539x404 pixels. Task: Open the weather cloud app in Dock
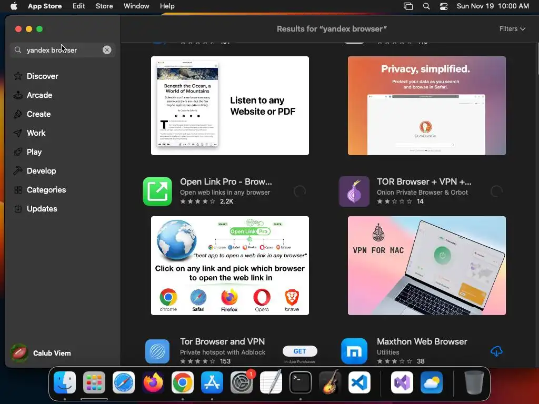[432, 382]
